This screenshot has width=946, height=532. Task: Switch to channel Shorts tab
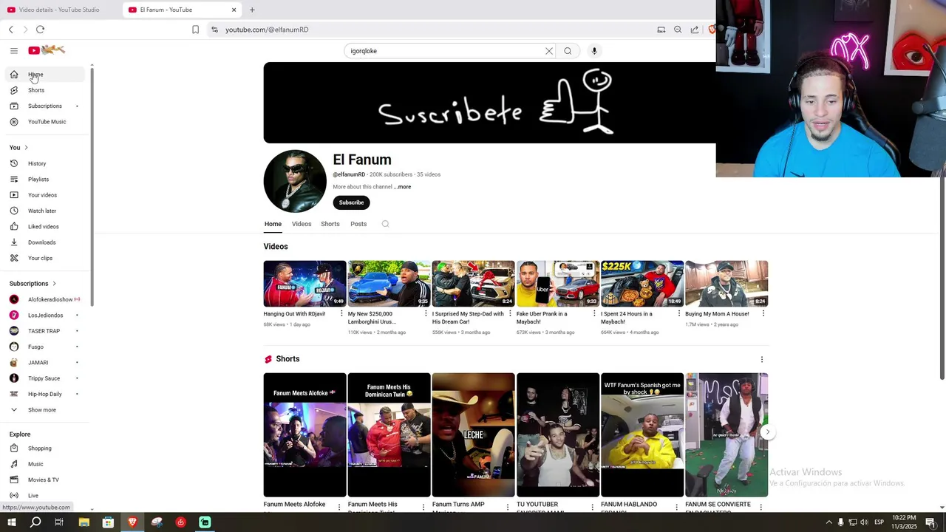[x=330, y=224]
